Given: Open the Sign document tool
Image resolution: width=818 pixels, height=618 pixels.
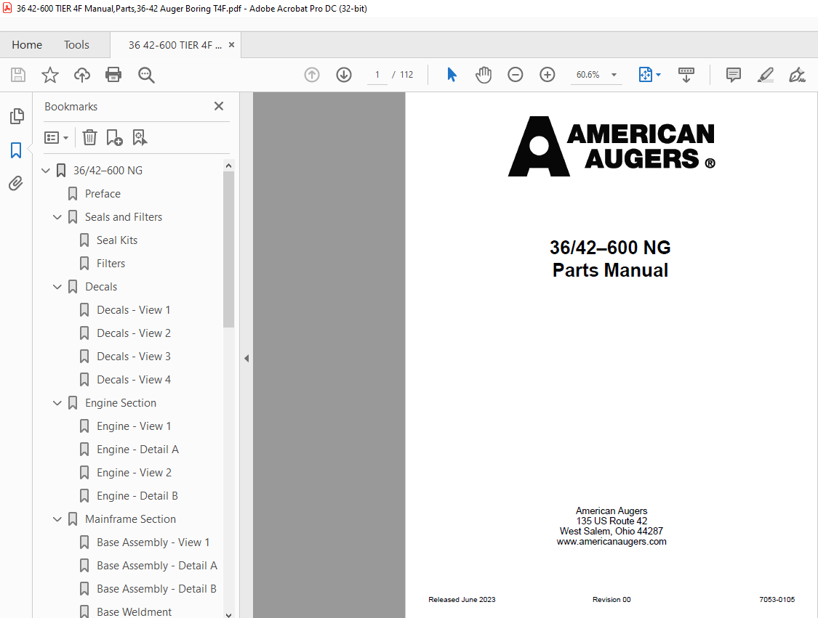Looking at the screenshot, I should [797, 75].
